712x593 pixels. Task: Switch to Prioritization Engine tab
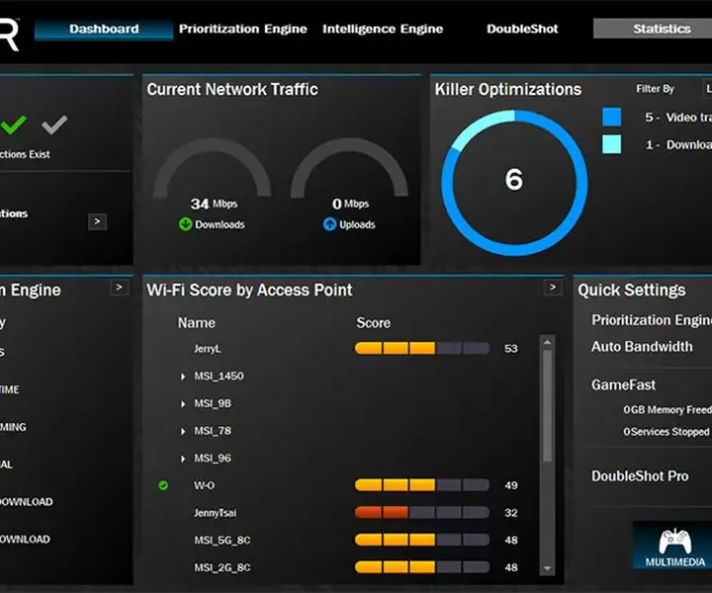243,29
